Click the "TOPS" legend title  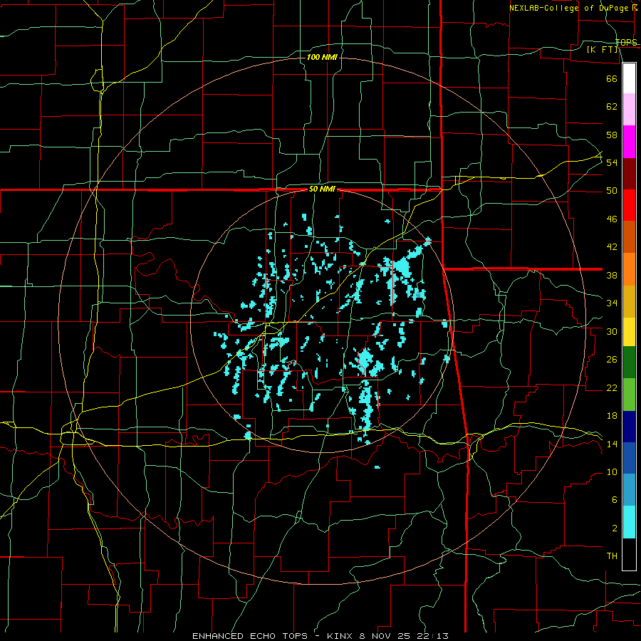(626, 42)
